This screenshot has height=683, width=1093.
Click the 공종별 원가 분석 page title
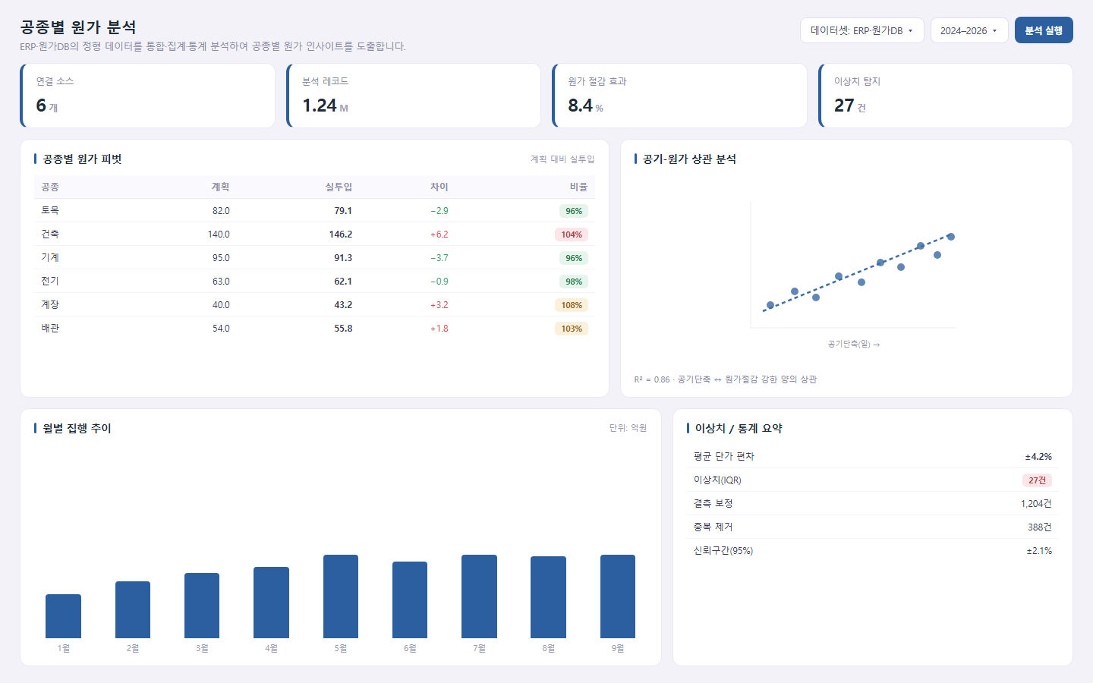[78, 27]
